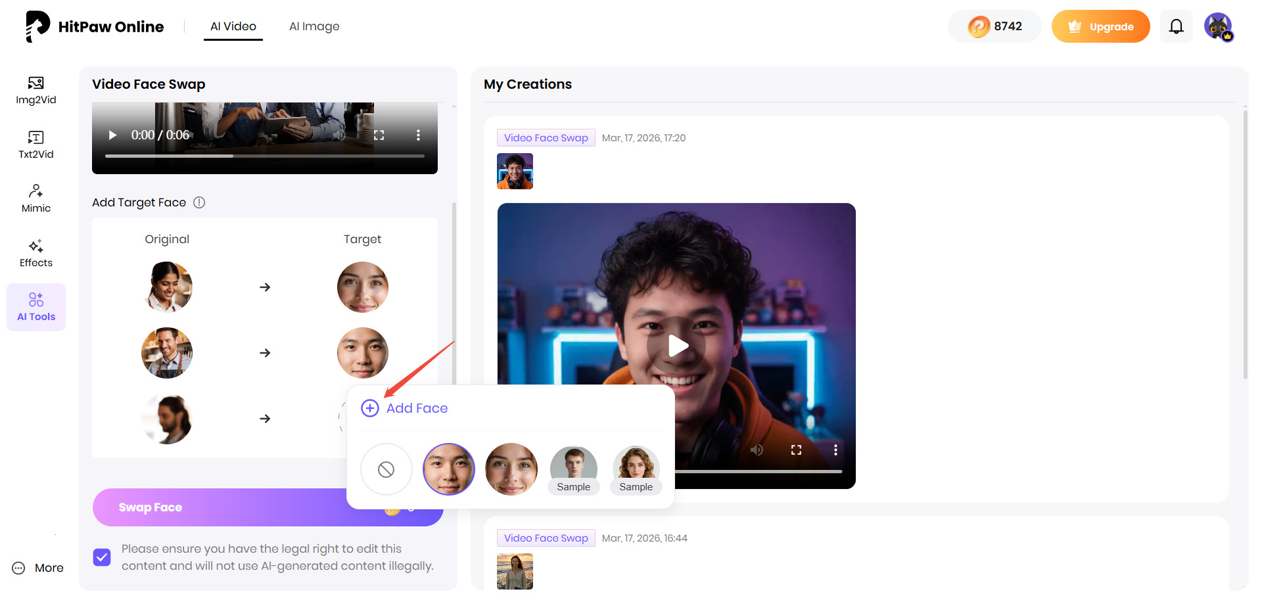
Task: Open the Txt2Vid tool
Action: 35,144
